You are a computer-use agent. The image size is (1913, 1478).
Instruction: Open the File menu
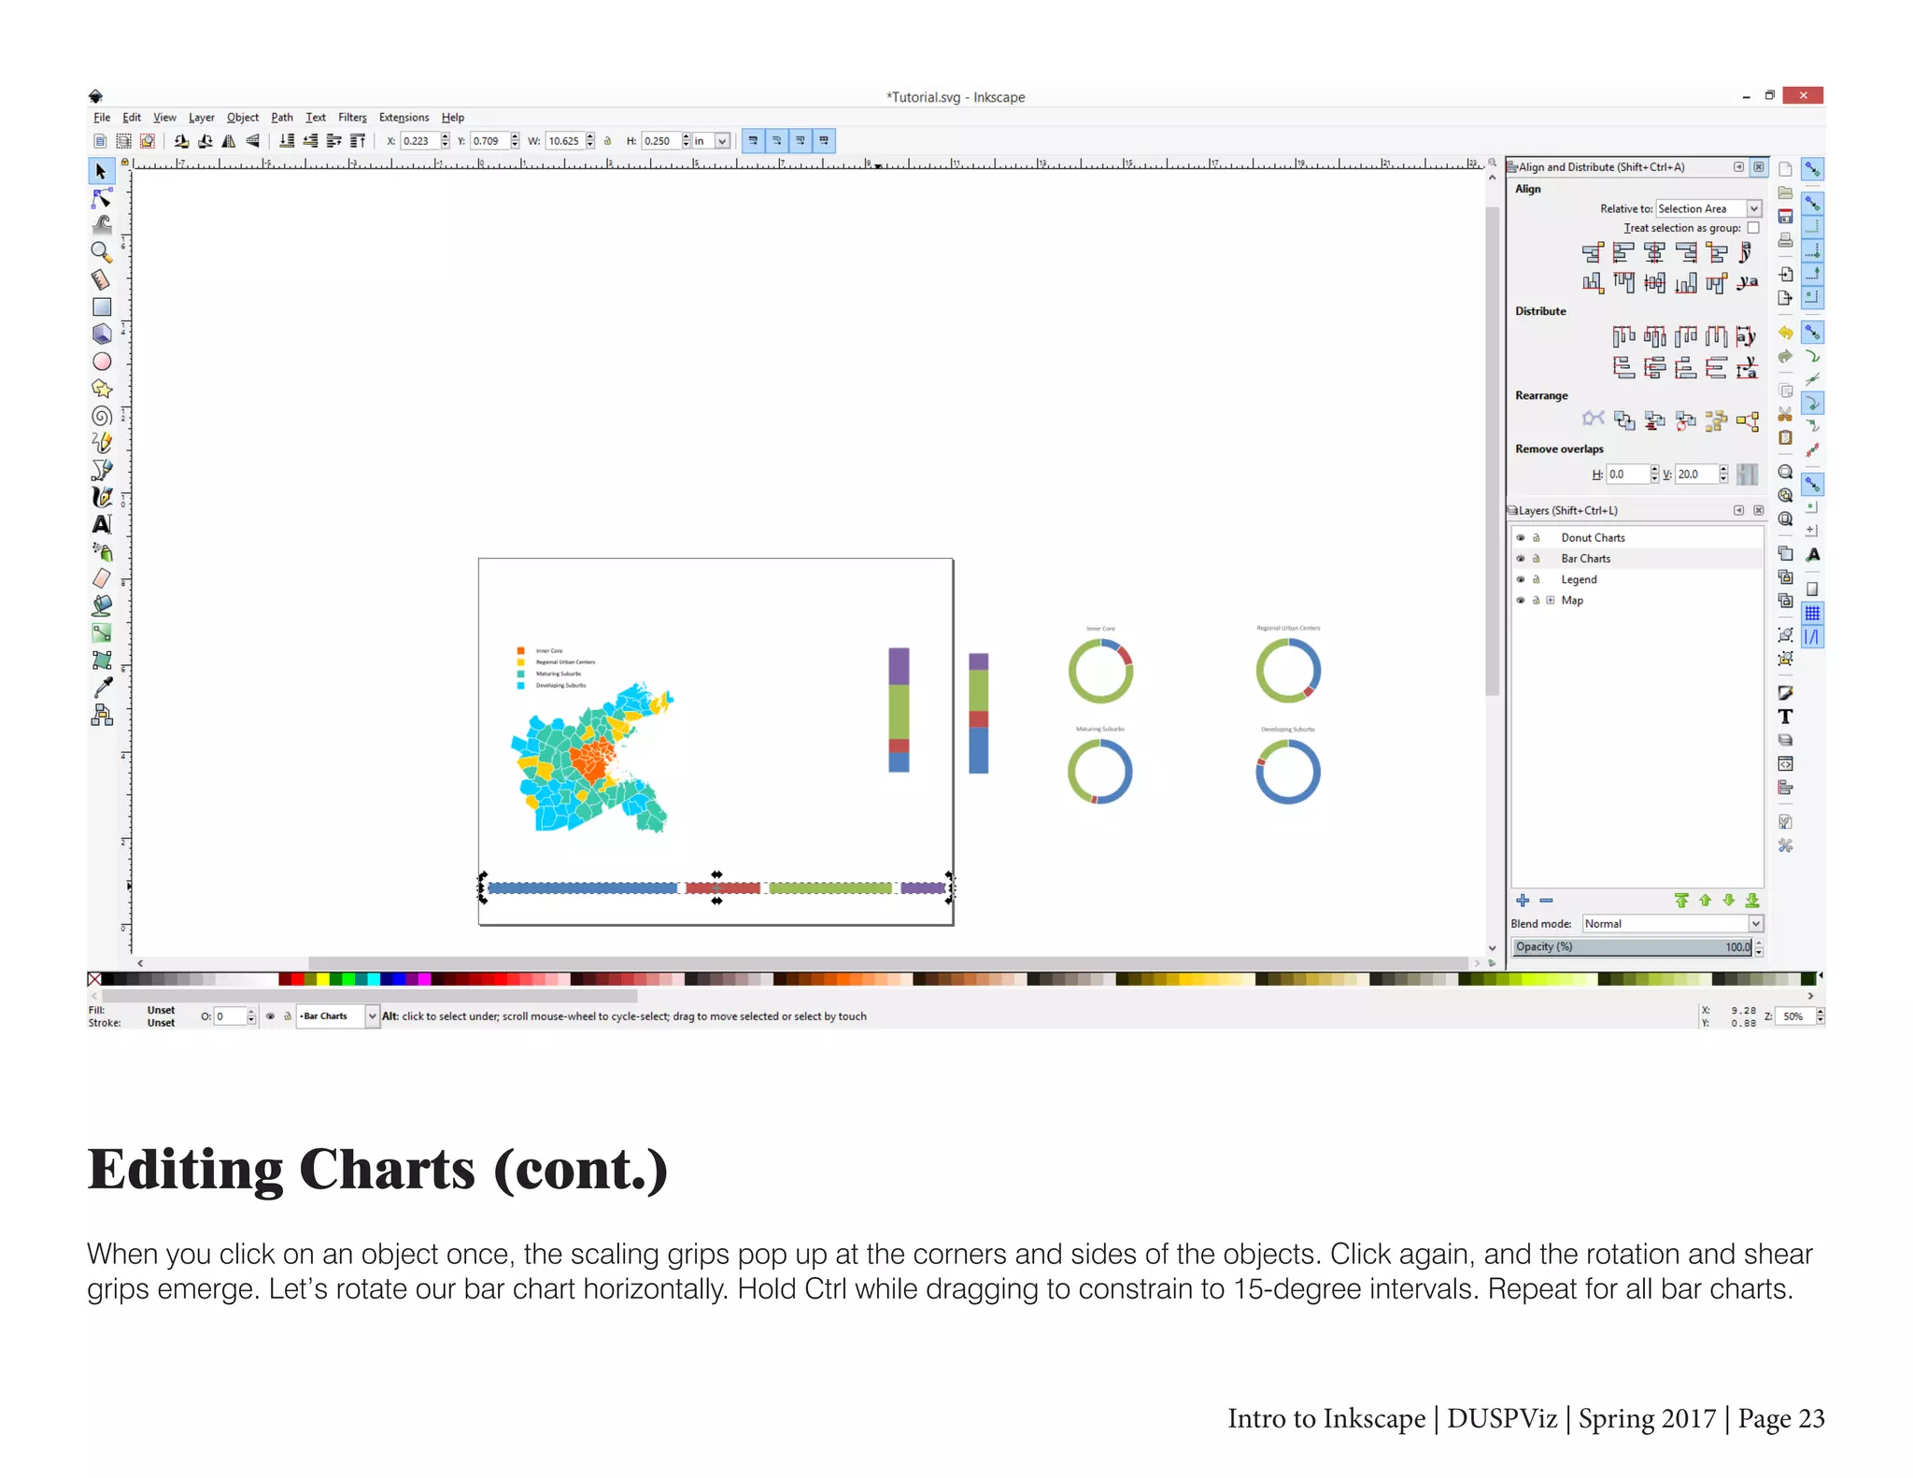(102, 118)
